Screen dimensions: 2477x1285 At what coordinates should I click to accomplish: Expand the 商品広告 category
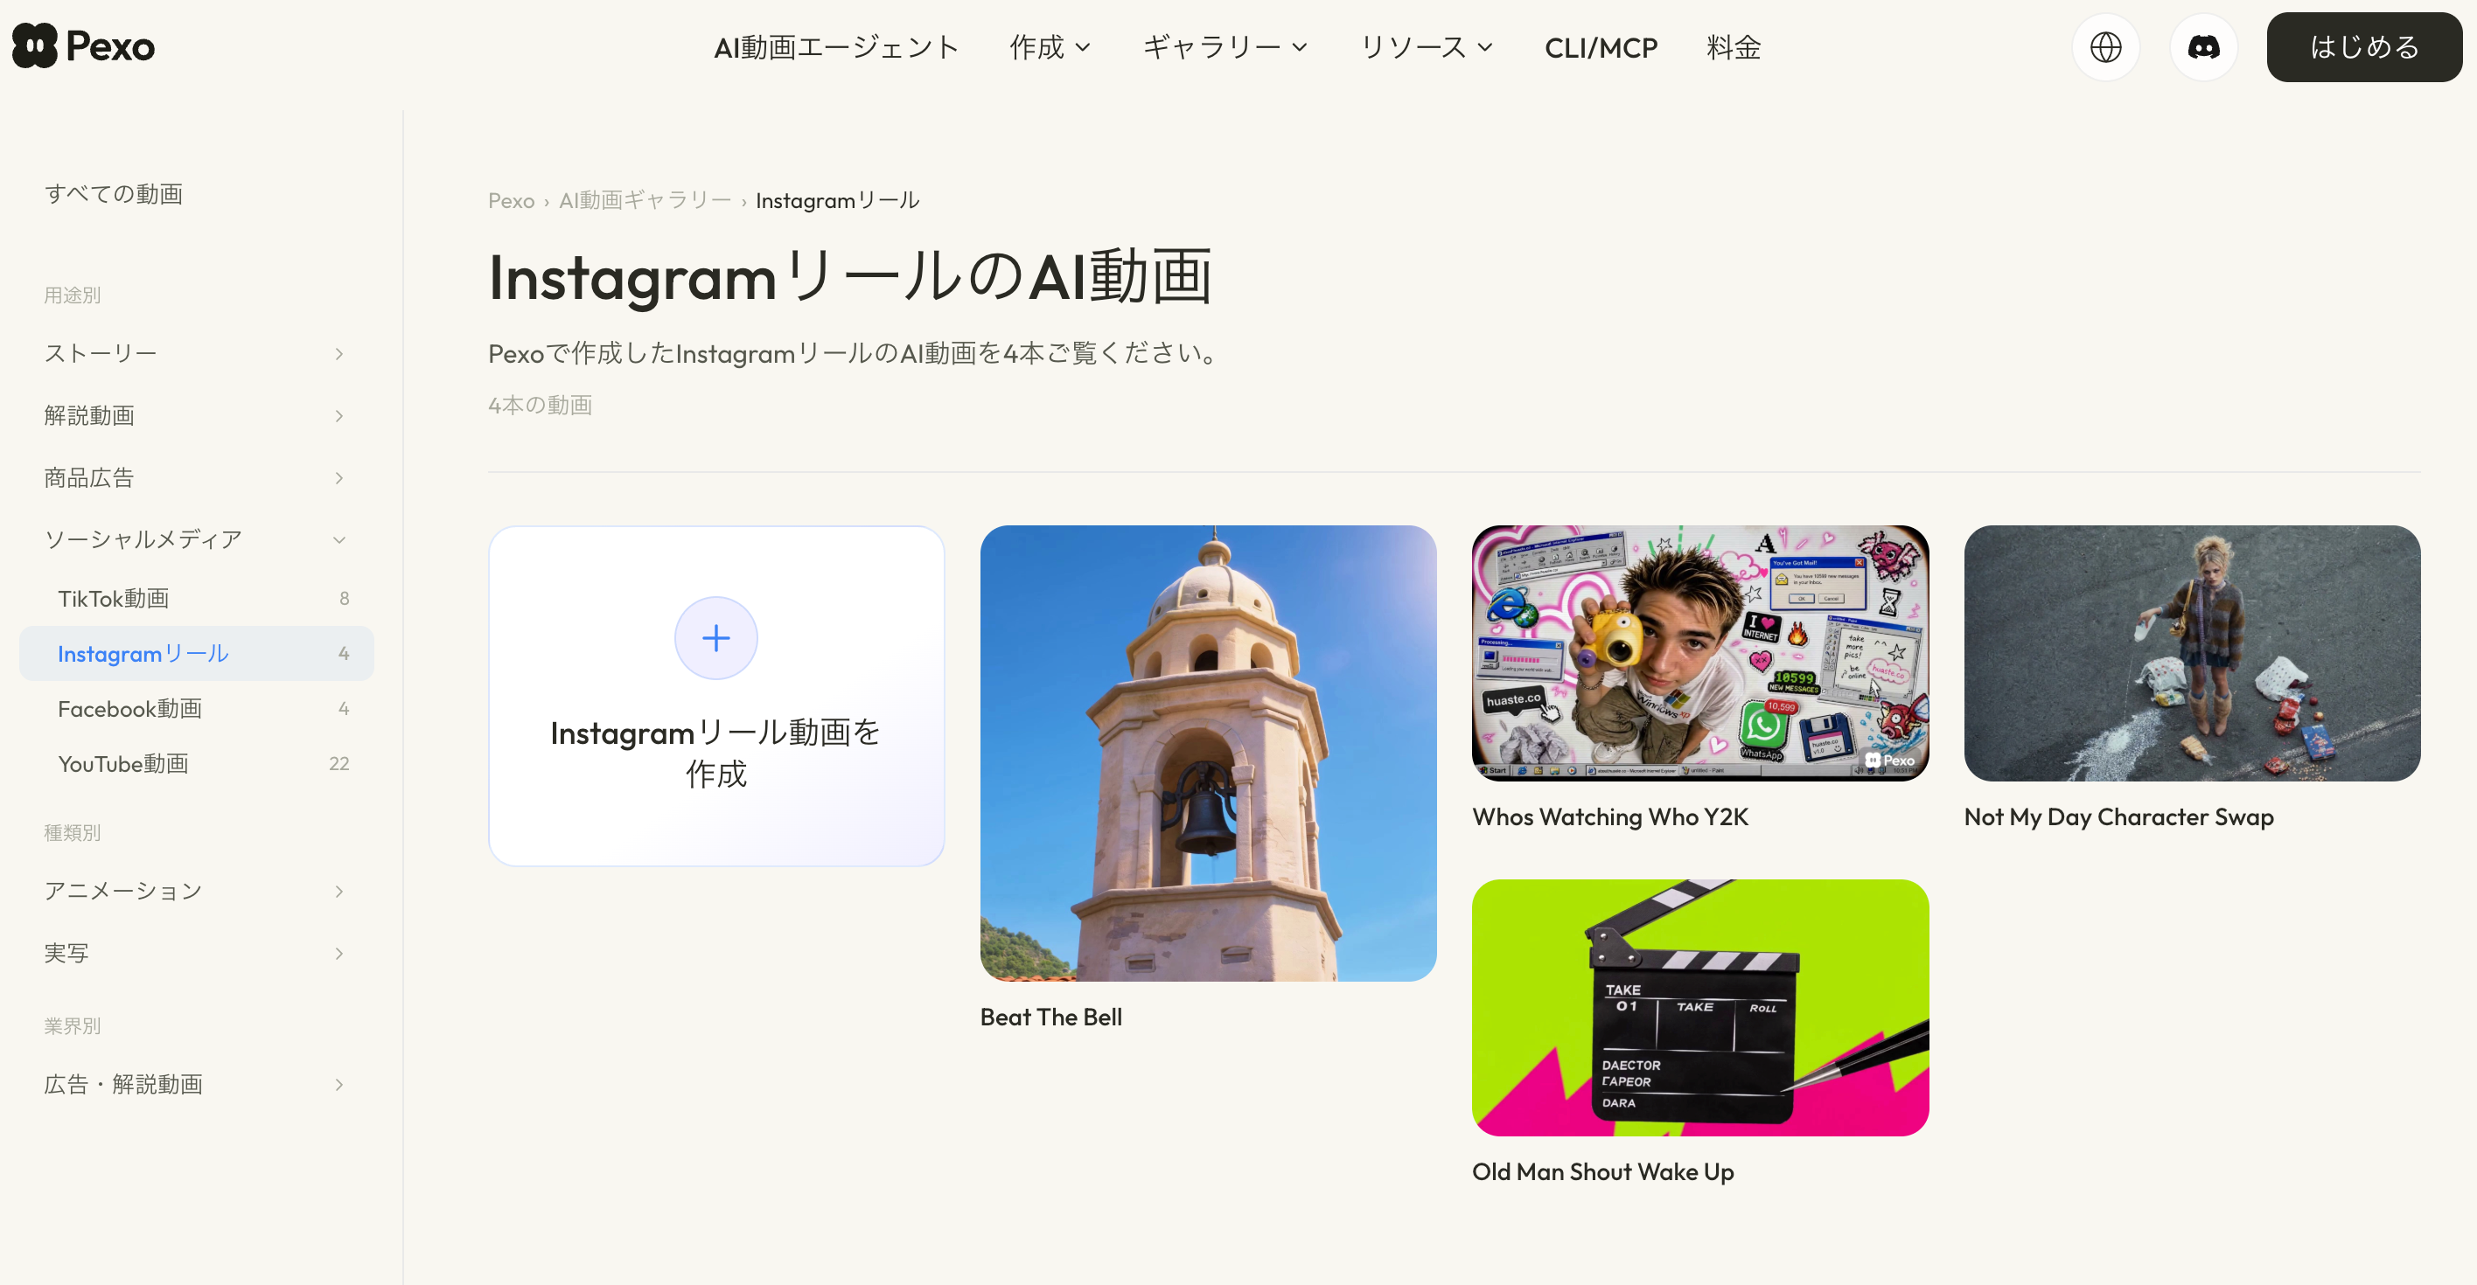click(195, 477)
